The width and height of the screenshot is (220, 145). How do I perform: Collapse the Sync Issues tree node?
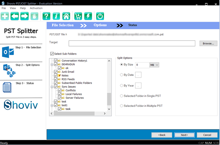click(52, 87)
